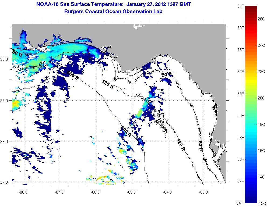Click the 50 ft contour label near the northwest coast

click(x=17, y=53)
